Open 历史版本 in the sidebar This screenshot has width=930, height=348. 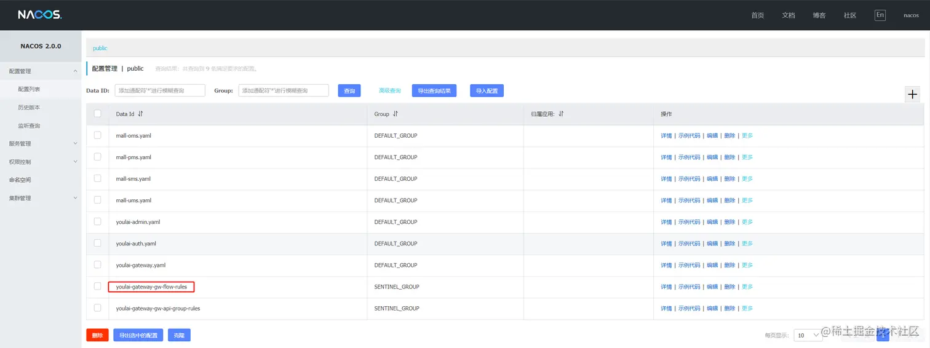(x=29, y=108)
